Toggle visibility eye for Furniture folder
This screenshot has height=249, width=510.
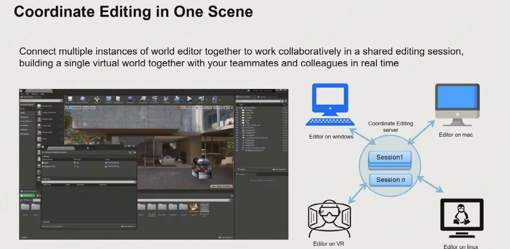pos(237,110)
